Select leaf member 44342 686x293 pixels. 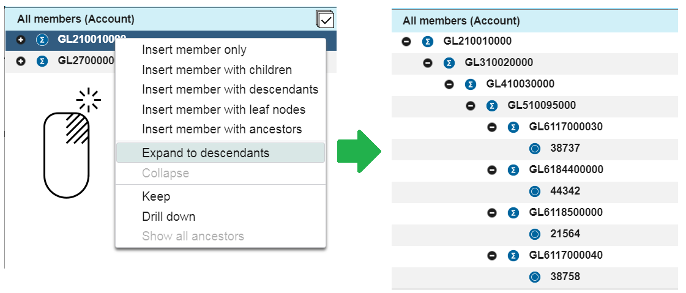click(565, 191)
